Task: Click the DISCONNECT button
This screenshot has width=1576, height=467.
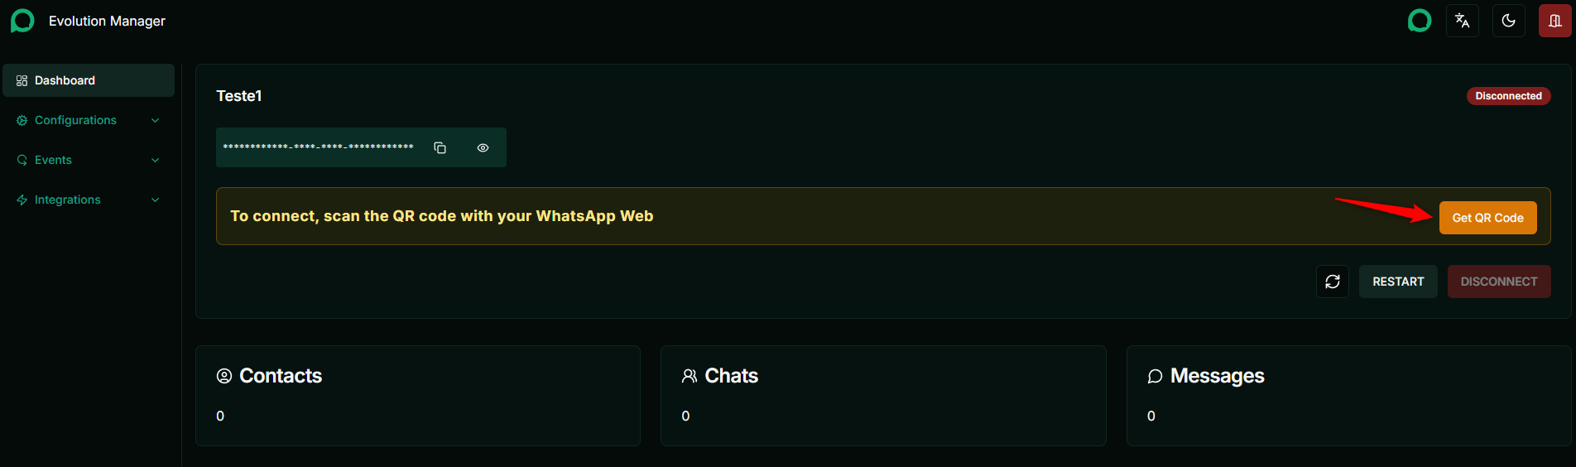Action: [1499, 282]
